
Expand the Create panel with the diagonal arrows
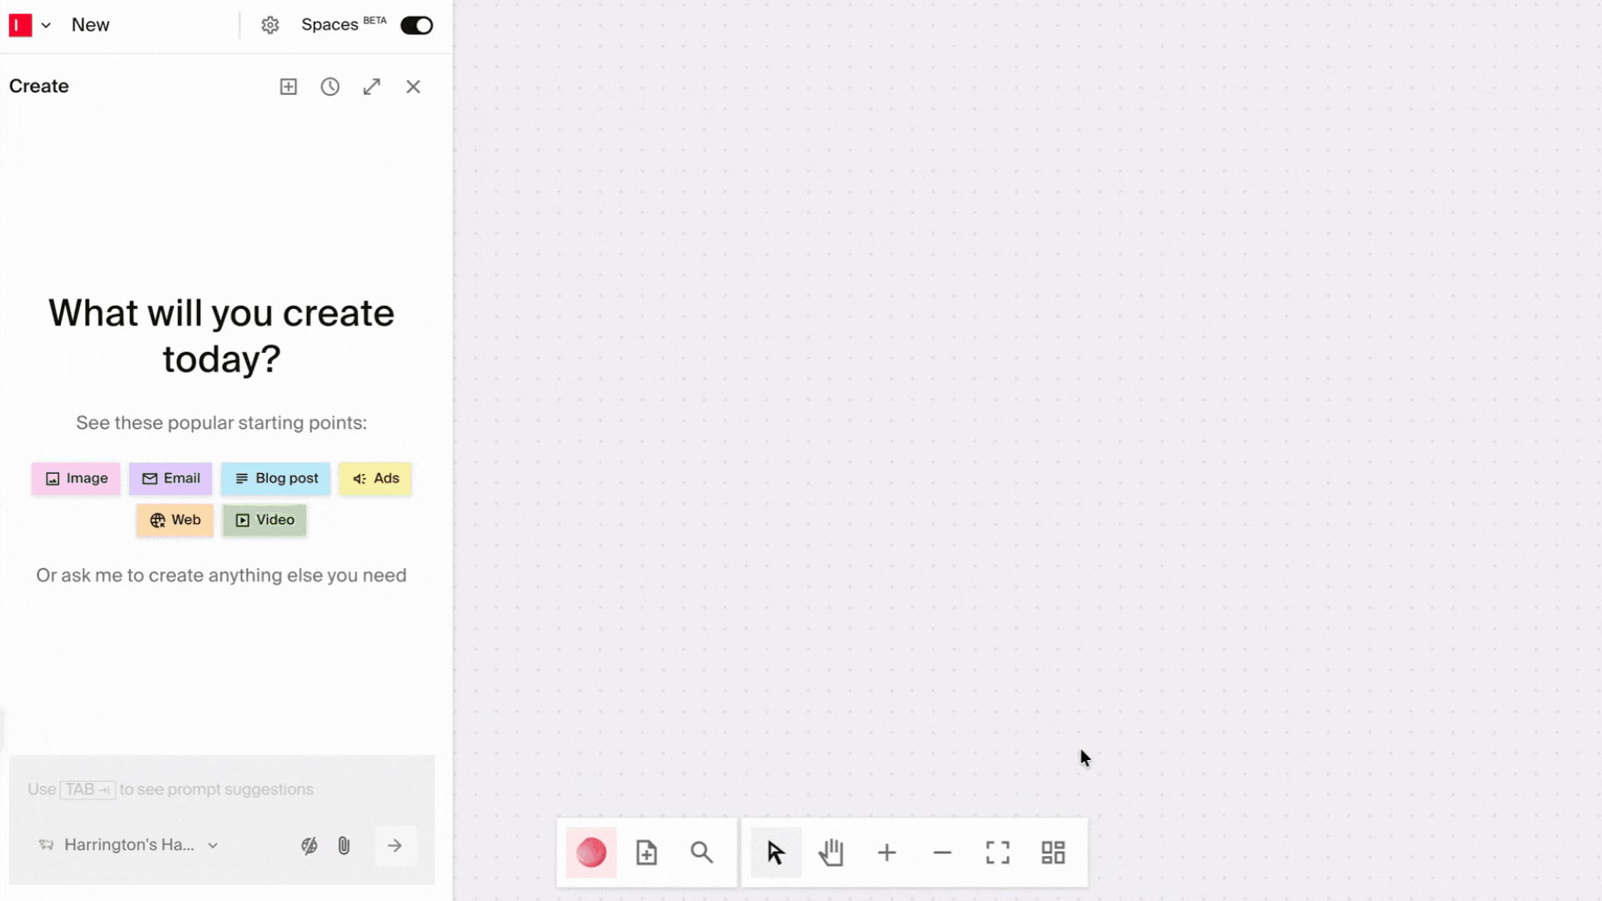click(372, 86)
